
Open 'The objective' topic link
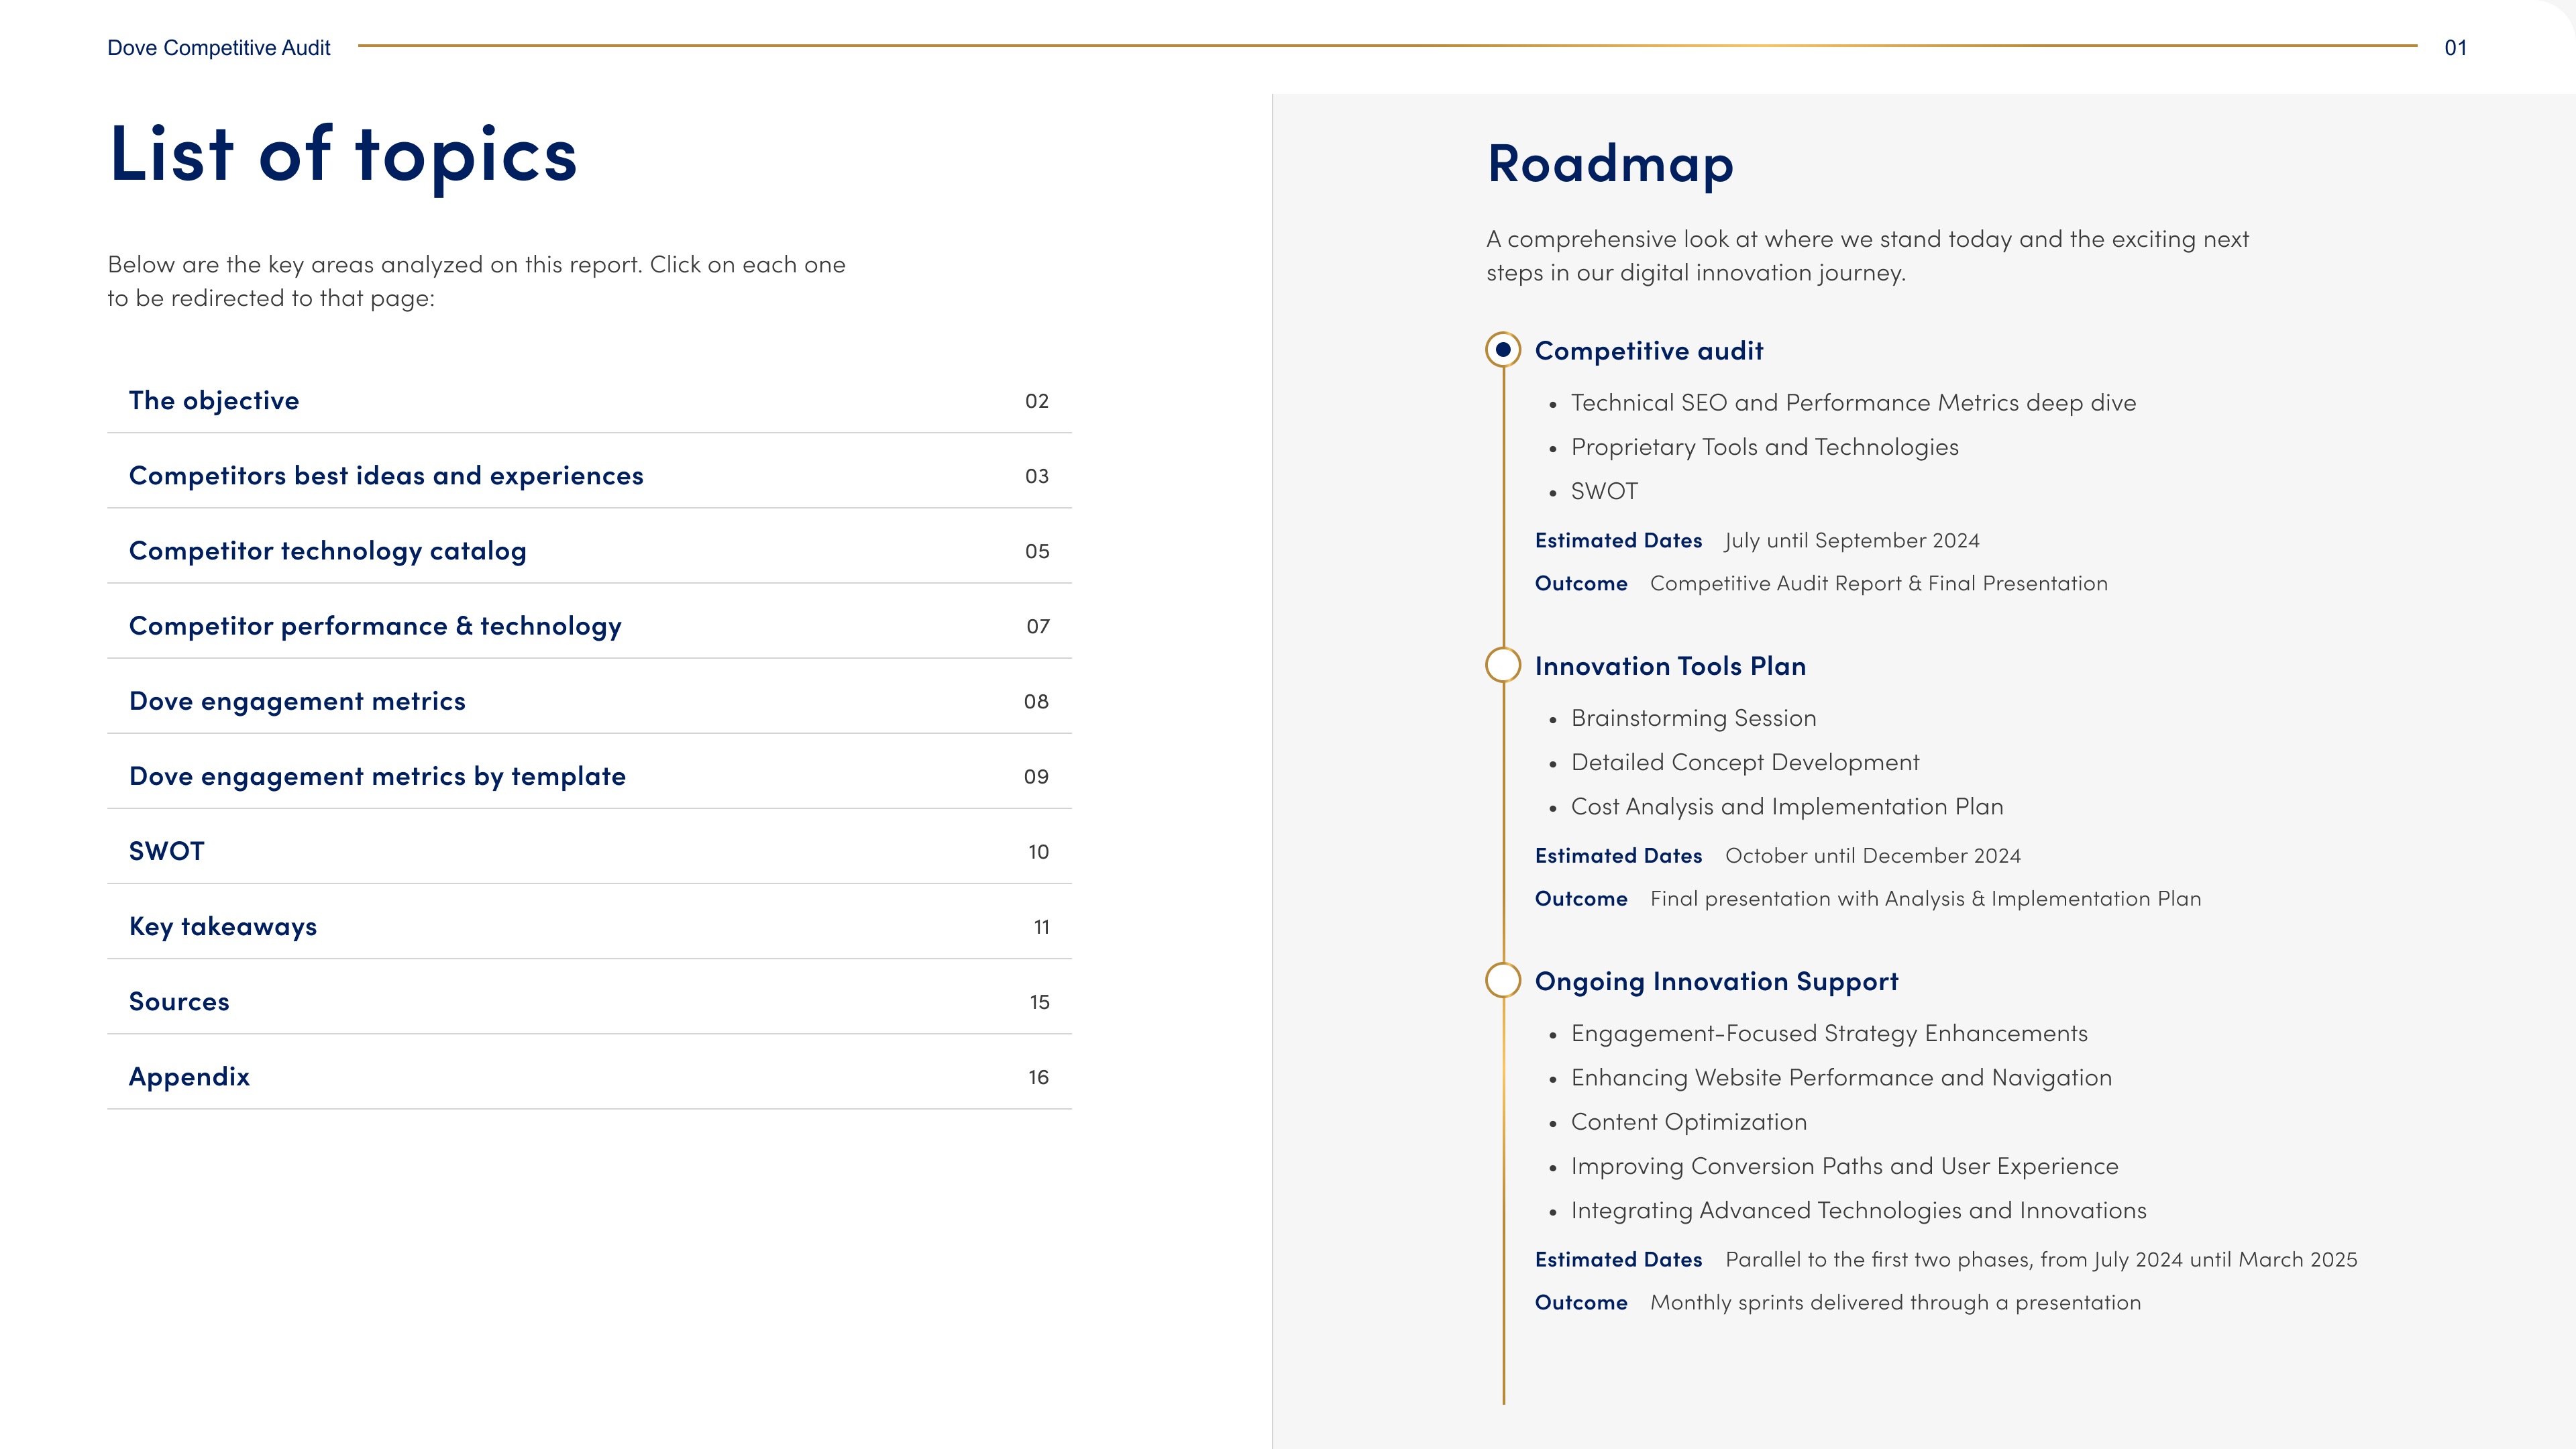tap(589, 400)
